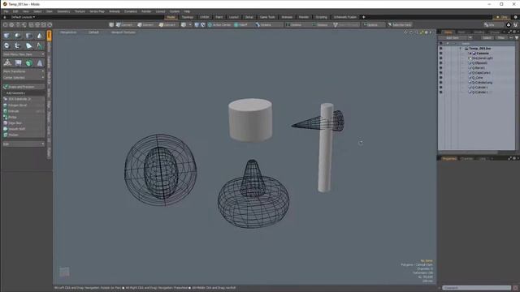Select the Cylinder primitive tool
Viewport: 520px width, 292px height.
(x=29, y=36)
